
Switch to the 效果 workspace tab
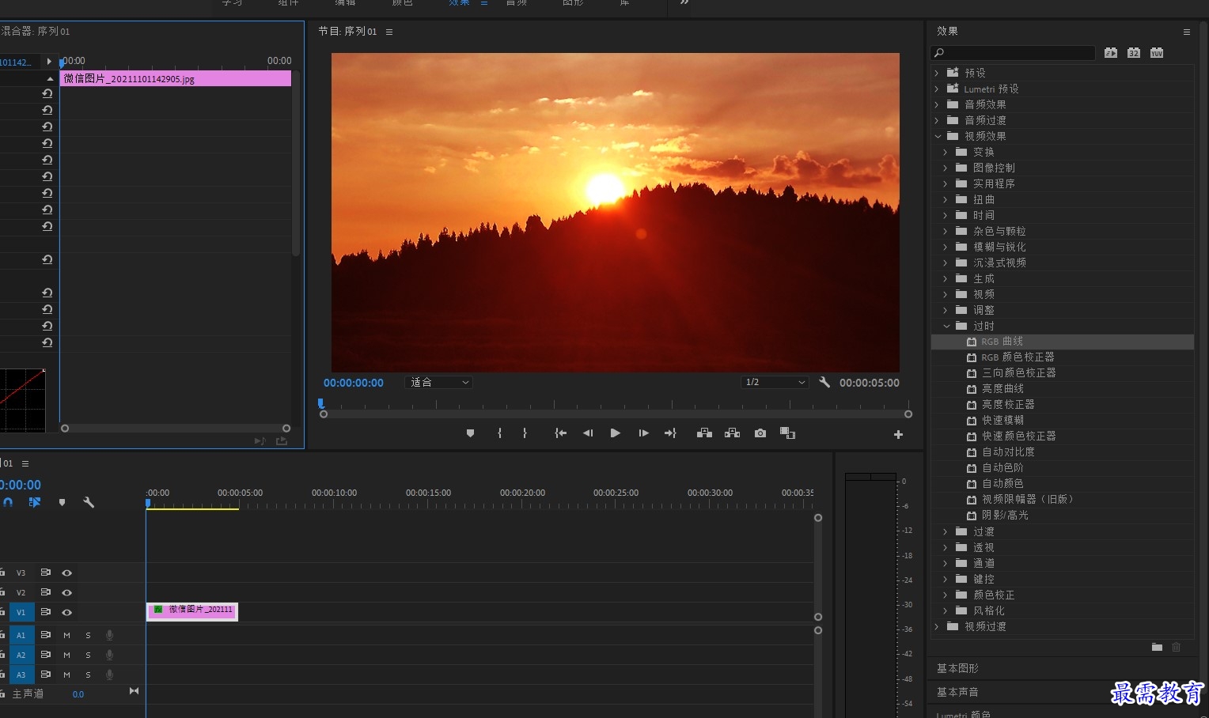tap(459, 3)
